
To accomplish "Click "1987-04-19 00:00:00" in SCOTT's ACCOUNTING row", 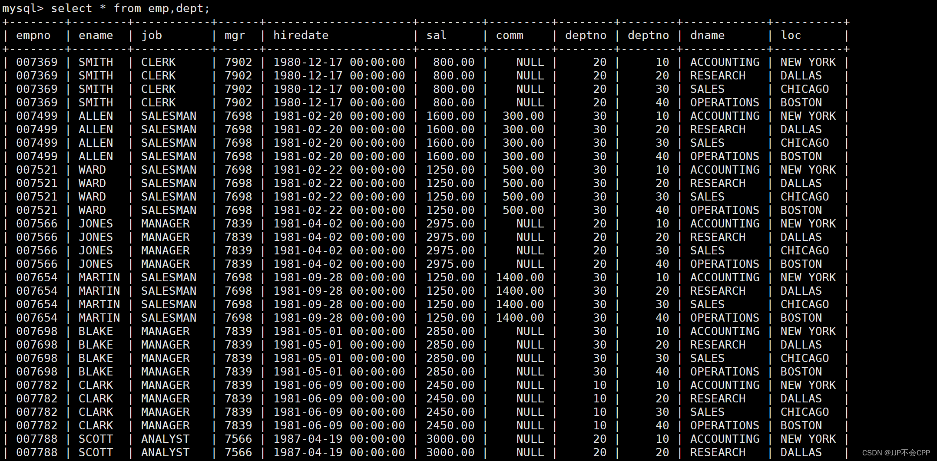I will click(x=339, y=439).
